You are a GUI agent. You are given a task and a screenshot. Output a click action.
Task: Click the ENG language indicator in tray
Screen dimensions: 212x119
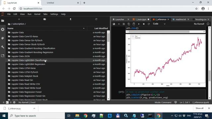coord(189,116)
